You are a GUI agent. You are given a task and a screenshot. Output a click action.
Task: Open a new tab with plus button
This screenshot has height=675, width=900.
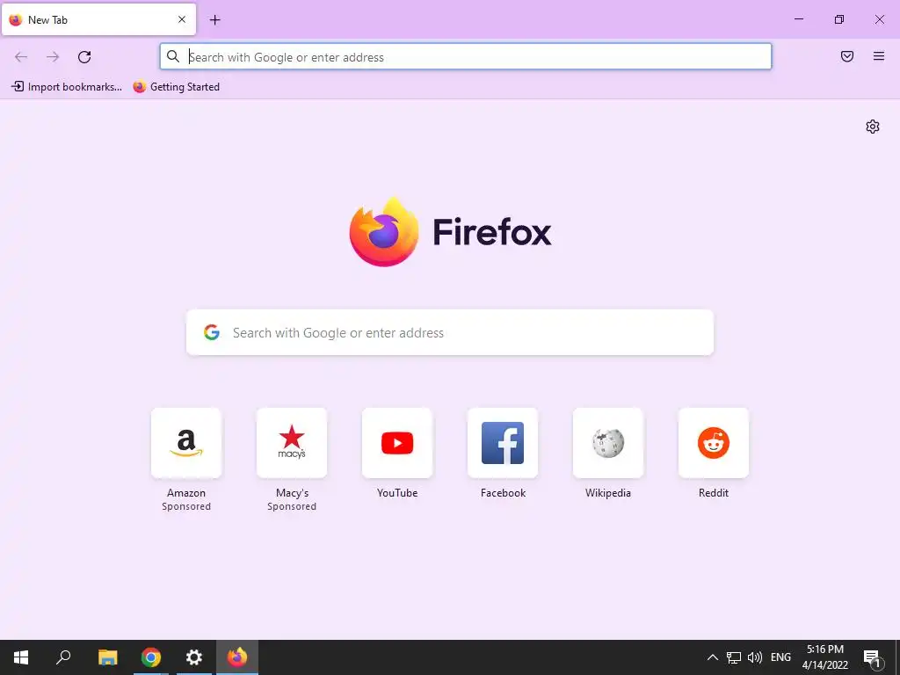coord(214,20)
